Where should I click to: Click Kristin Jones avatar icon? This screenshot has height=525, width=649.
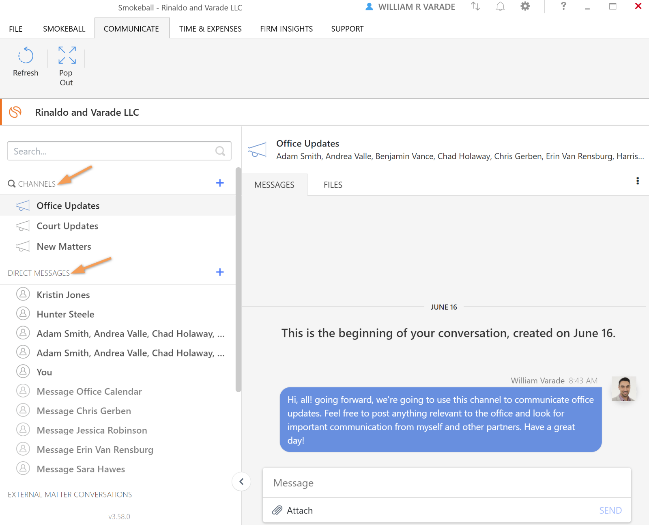23,294
